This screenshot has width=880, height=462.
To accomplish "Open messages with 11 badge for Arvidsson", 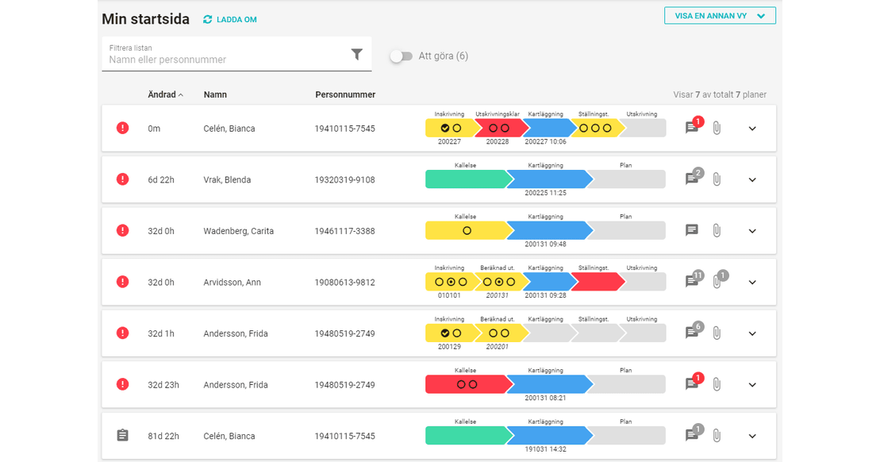I will (x=692, y=282).
